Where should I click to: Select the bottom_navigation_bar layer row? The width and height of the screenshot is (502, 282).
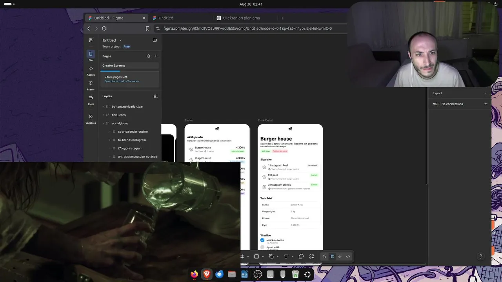point(130,107)
